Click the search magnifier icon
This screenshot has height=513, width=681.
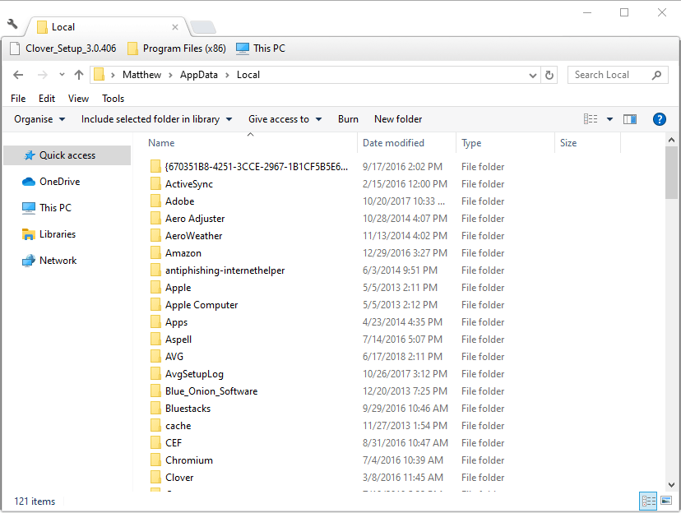656,75
